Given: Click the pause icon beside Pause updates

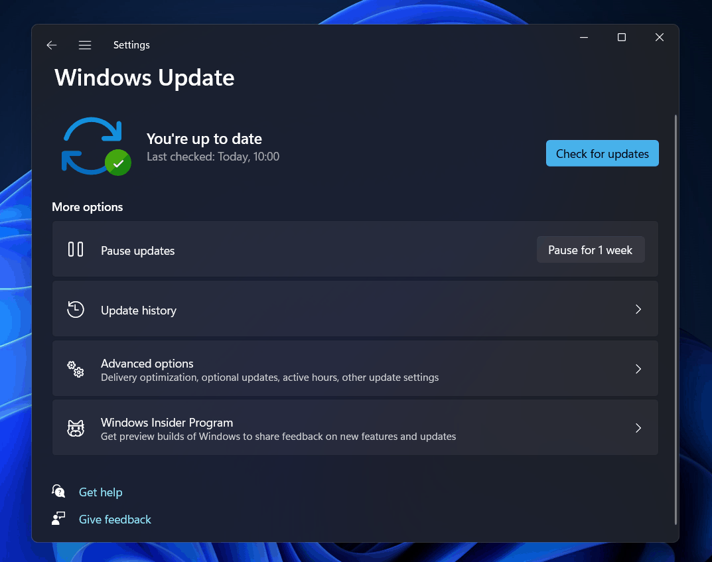Looking at the screenshot, I should 76,249.
